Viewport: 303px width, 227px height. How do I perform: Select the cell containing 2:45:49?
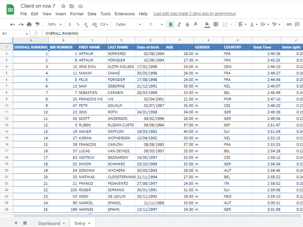tap(267, 93)
